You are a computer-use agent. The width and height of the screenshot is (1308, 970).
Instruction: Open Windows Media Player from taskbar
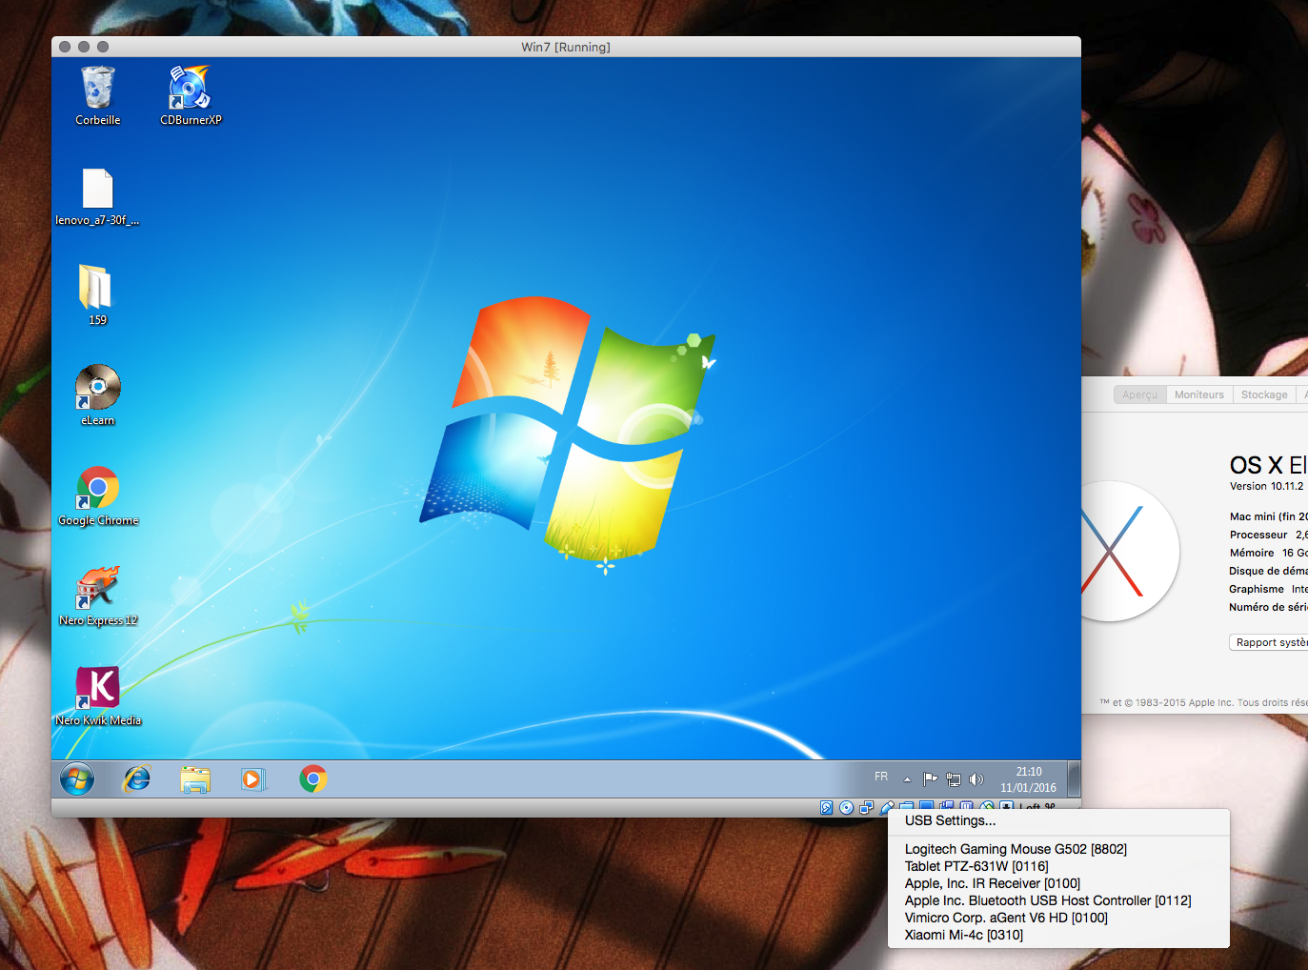[x=253, y=779]
